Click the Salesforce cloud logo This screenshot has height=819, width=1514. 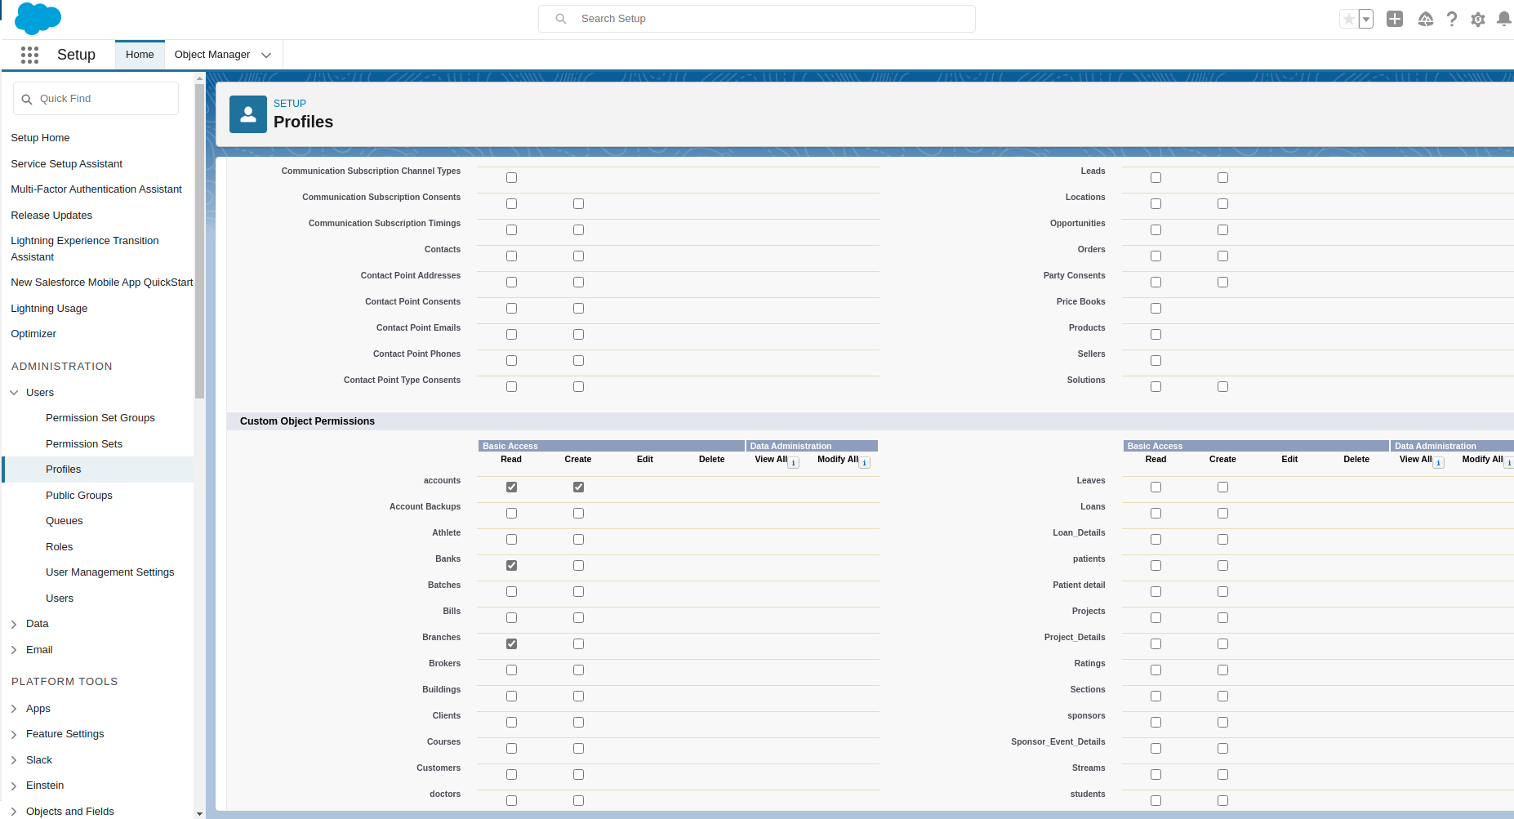click(x=38, y=18)
